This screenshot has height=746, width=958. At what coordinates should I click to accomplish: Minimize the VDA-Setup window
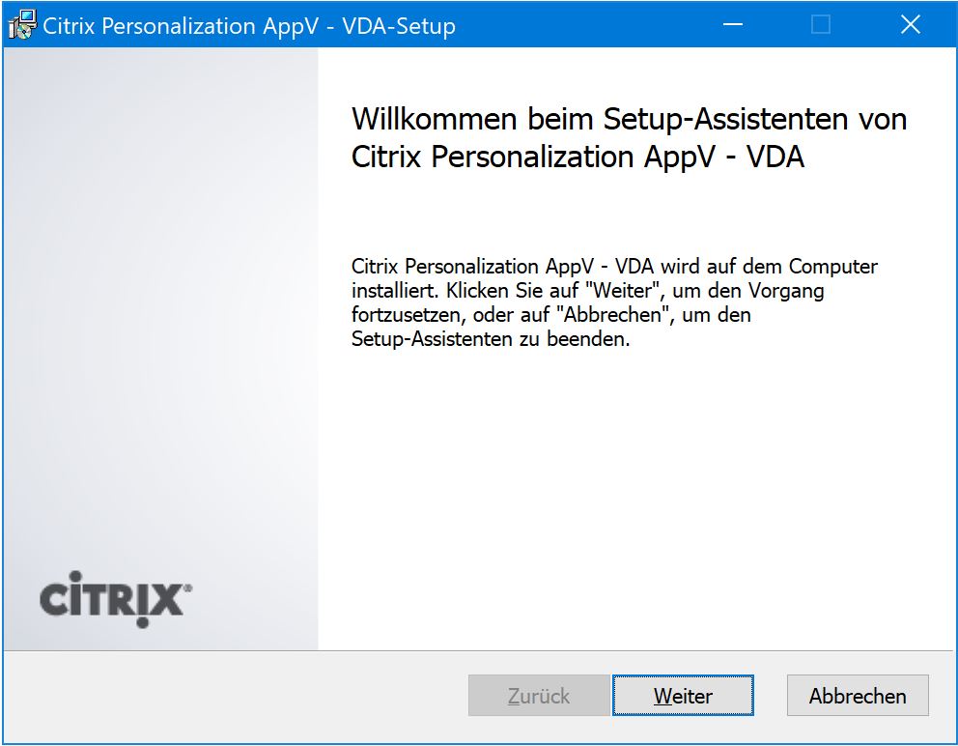[731, 25]
